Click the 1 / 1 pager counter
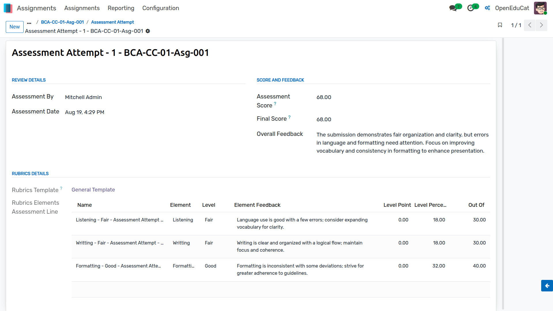 click(516, 25)
